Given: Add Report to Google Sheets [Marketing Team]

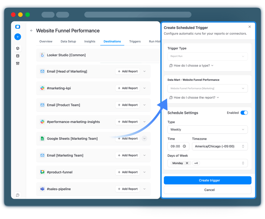Looking at the screenshot, I should [127, 139].
